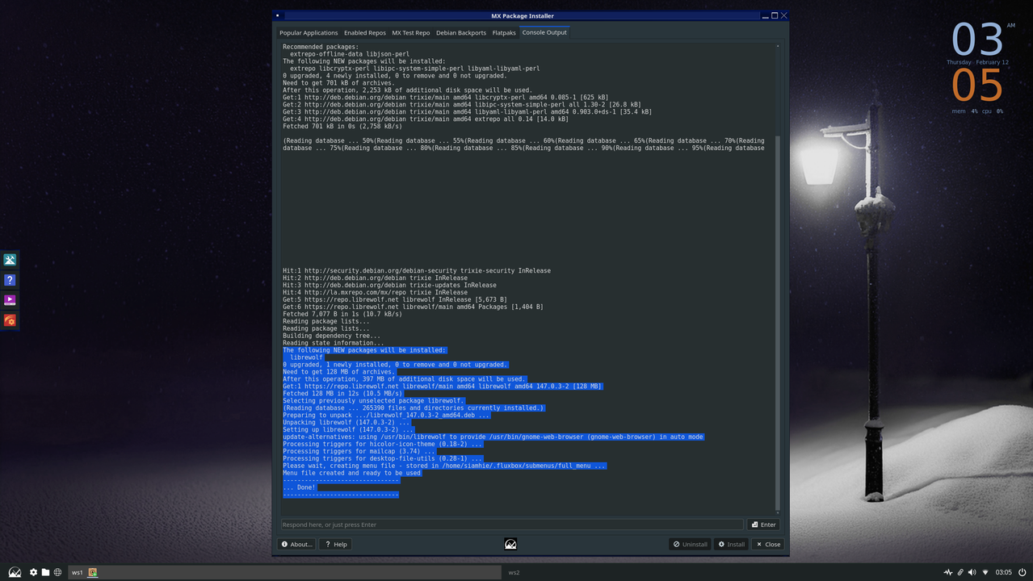Click the Enter button beside response field

(x=764, y=525)
